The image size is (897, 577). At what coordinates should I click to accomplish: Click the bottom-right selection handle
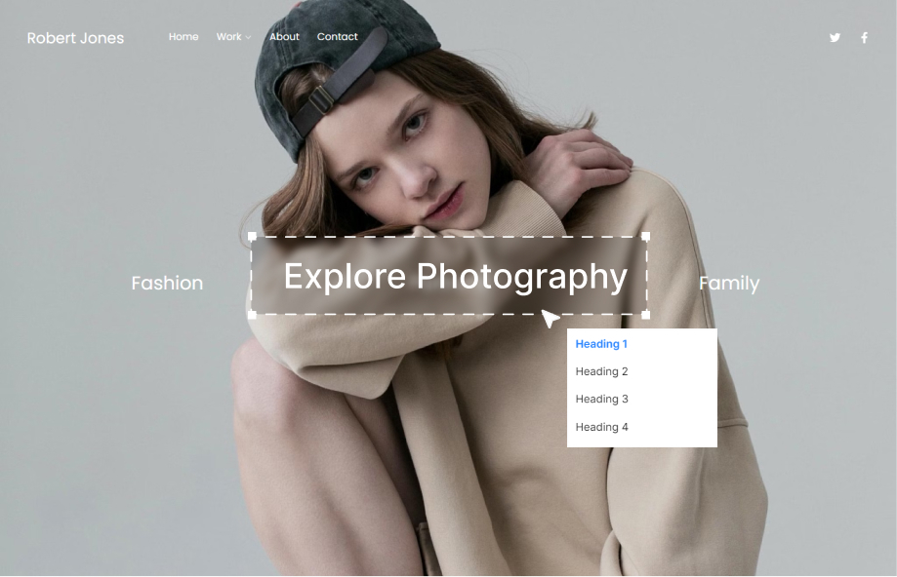point(645,315)
